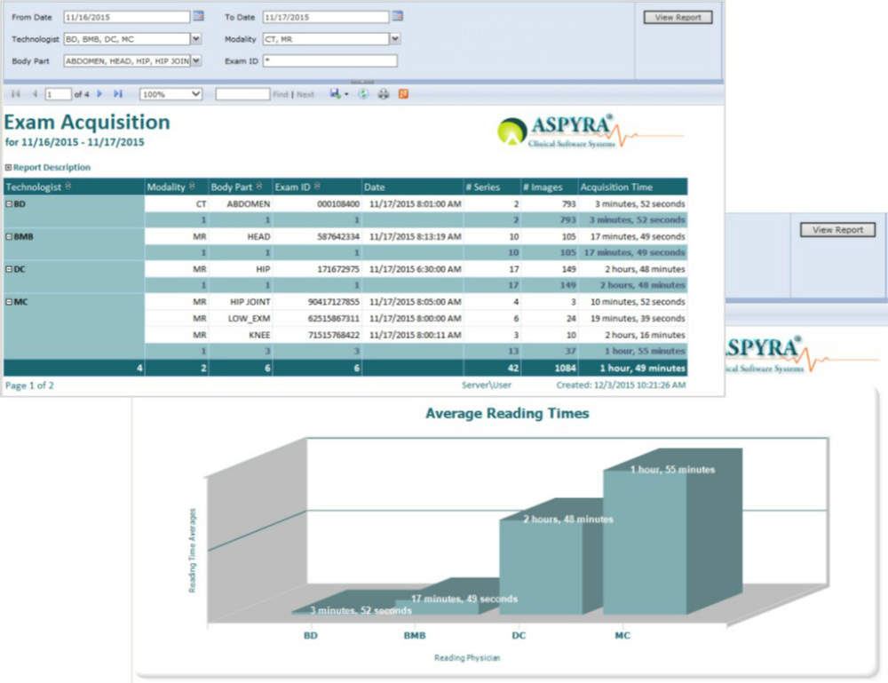Refresh the report
This screenshot has height=683, width=888.
click(x=363, y=93)
